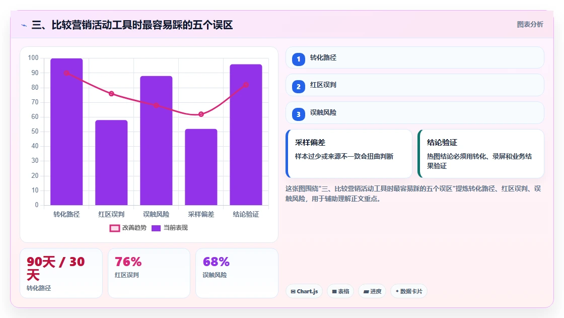The image size is (564, 318).
Task: Open the 采样偏差 card
Action: (x=348, y=154)
